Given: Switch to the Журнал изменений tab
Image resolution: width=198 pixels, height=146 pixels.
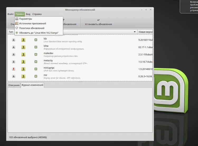Looking at the screenshot, I should coord(32,85).
